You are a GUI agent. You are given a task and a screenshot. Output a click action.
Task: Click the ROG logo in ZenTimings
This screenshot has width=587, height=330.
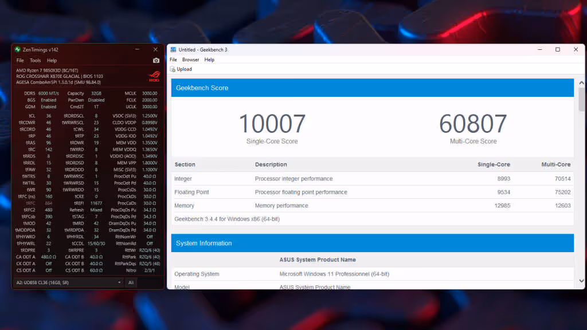pyautogui.click(x=154, y=76)
